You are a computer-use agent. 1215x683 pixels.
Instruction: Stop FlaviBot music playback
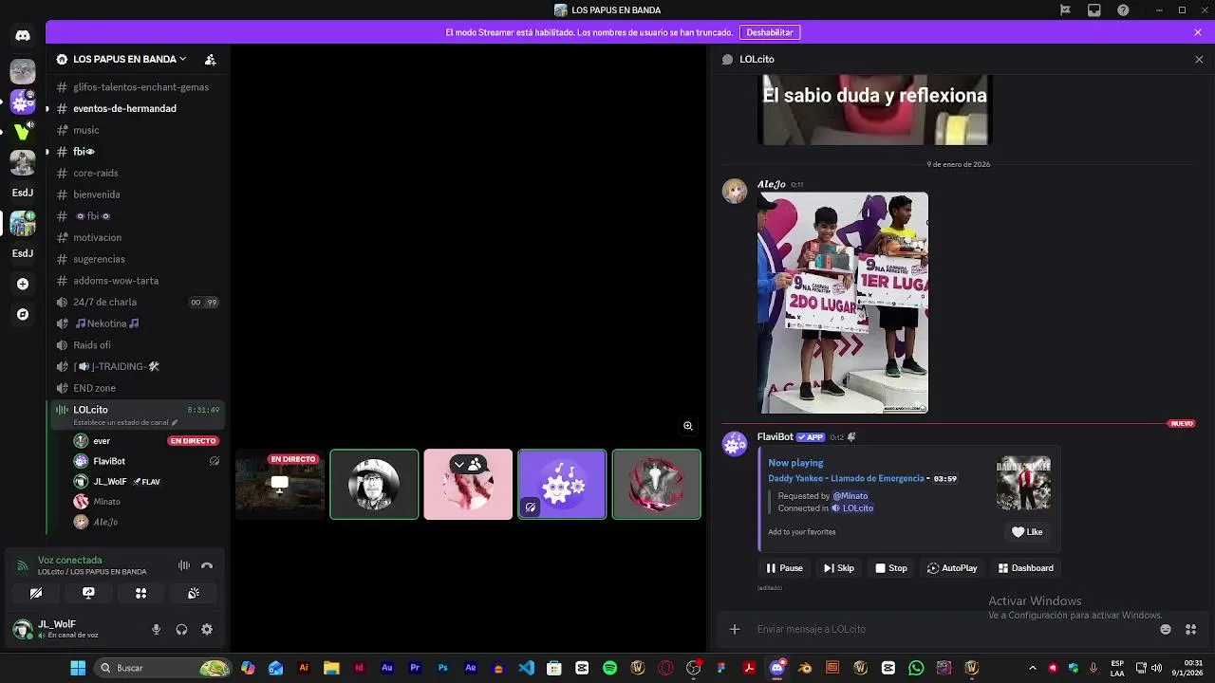point(891,568)
